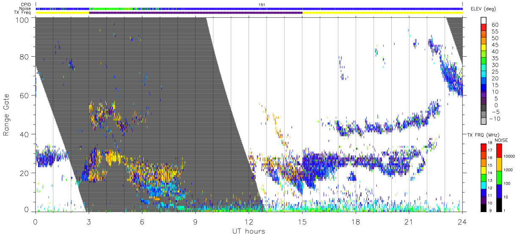Click the '10000' label on NOISE colorbar
This screenshot has width=520, height=240.
[x=509, y=156]
